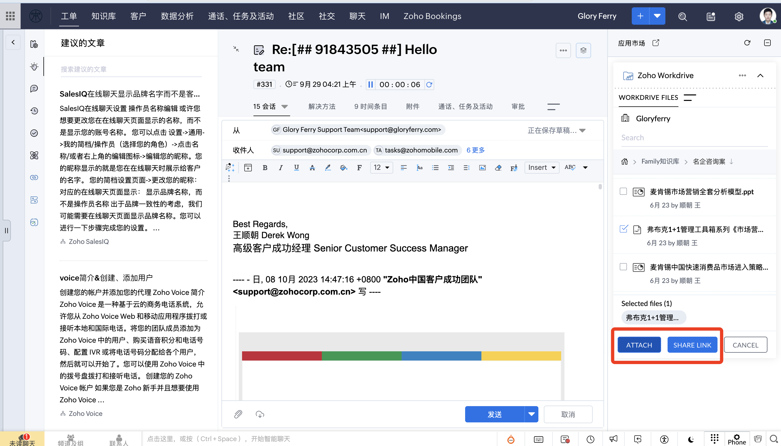Open send options dropdown arrow
This screenshot has width=781, height=446.
pos(531,414)
